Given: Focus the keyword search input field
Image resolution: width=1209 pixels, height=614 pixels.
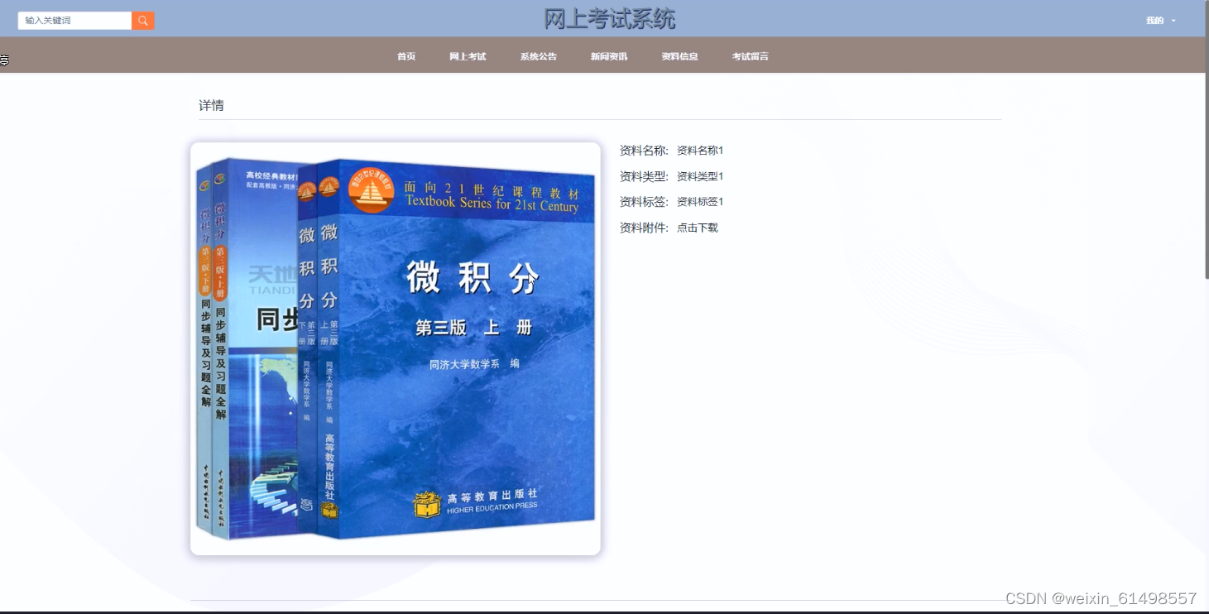Looking at the screenshot, I should pos(74,21).
